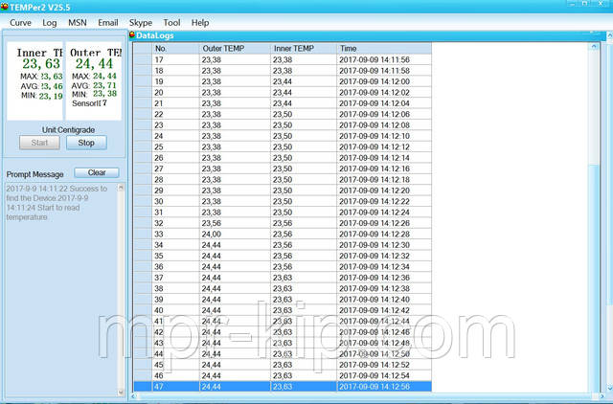Open the Log menu
This screenshot has height=404, width=613.
point(50,21)
